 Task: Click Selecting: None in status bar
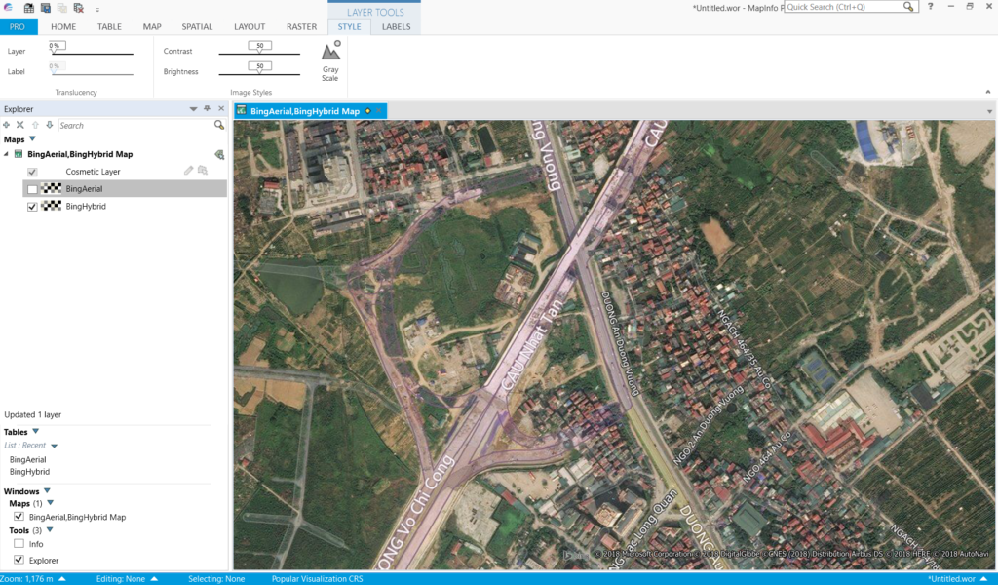click(x=216, y=578)
